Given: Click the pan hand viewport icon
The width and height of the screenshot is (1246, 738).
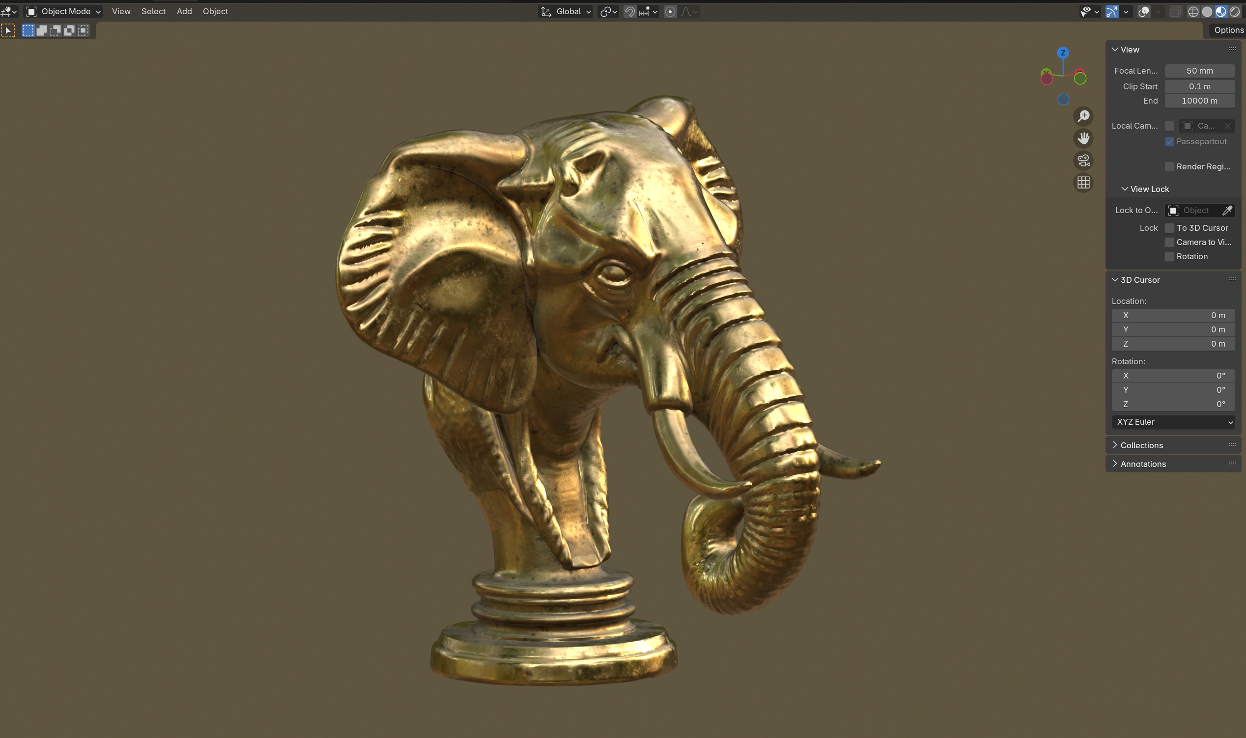Looking at the screenshot, I should tap(1083, 138).
